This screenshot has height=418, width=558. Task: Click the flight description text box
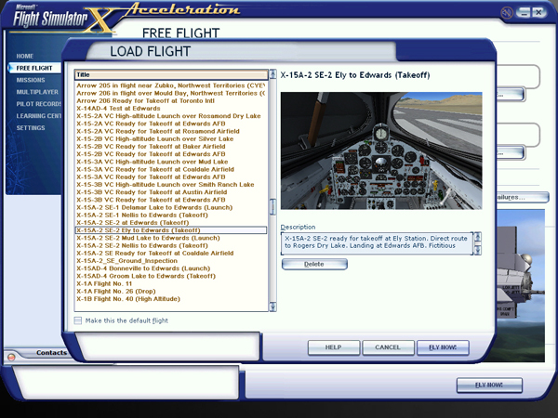click(x=377, y=243)
